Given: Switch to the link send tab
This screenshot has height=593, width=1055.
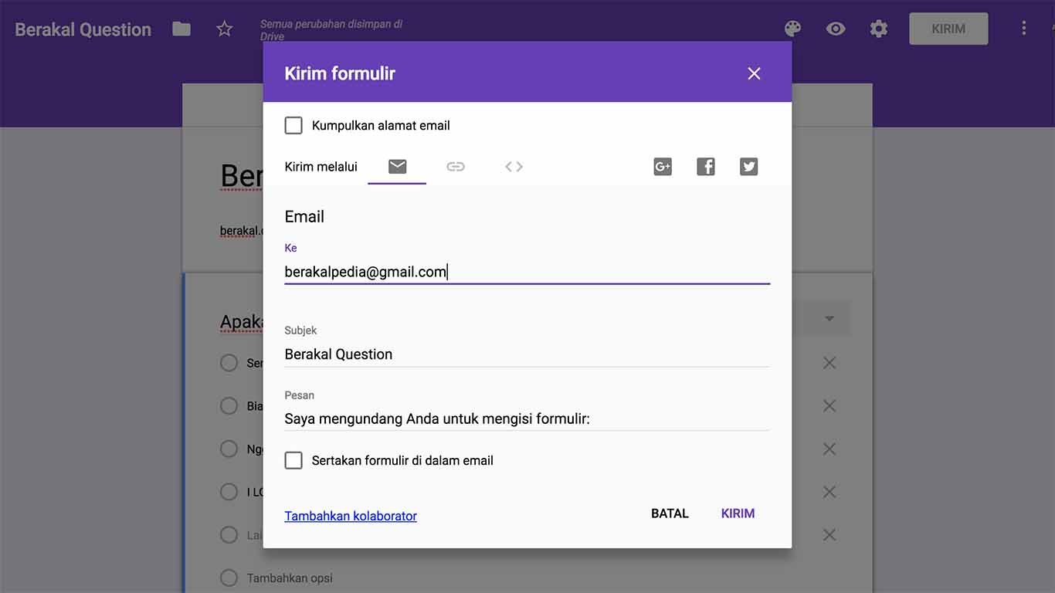Looking at the screenshot, I should pos(456,167).
